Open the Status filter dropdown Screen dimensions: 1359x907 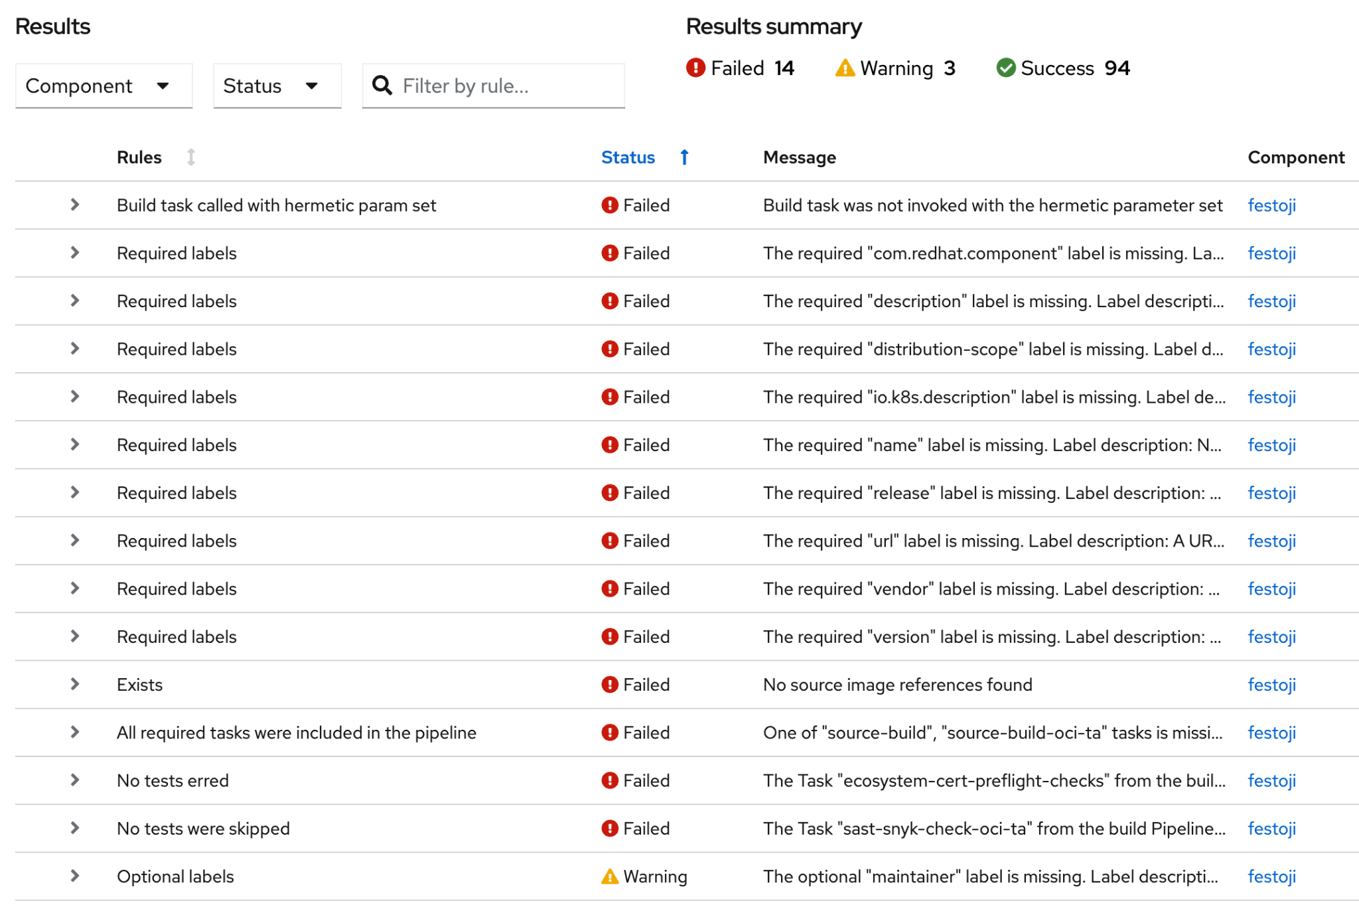pos(277,86)
